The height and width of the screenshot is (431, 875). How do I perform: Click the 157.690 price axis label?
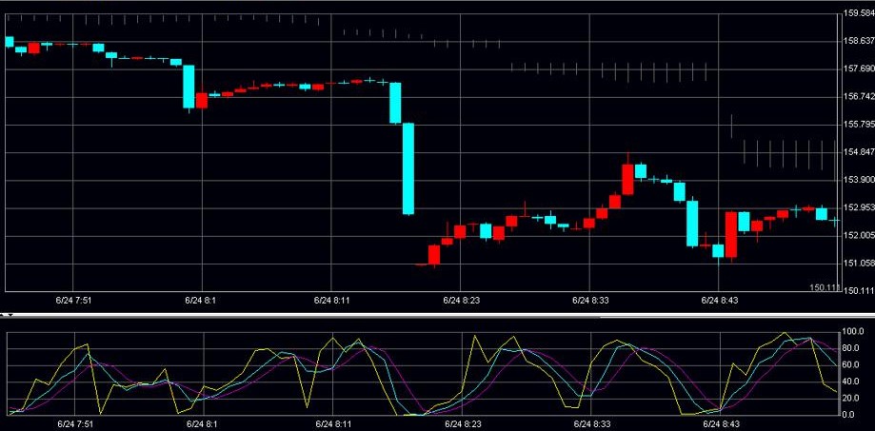pos(859,69)
